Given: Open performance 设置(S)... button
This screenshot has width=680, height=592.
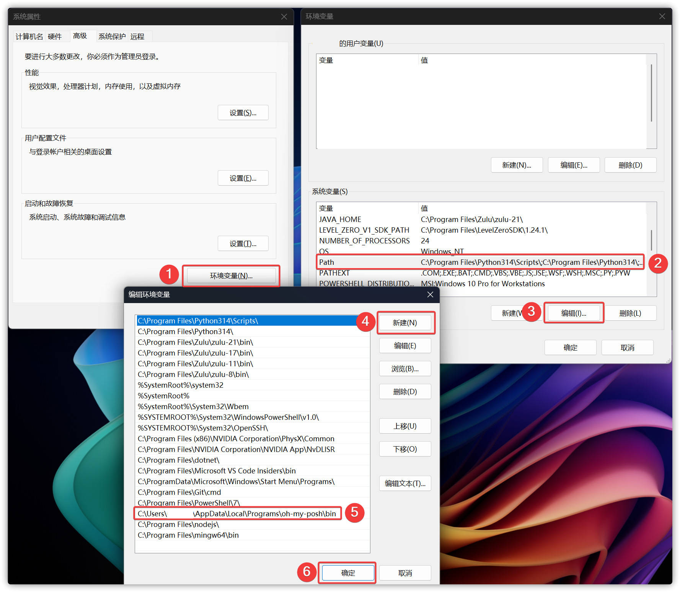Looking at the screenshot, I should click(243, 113).
